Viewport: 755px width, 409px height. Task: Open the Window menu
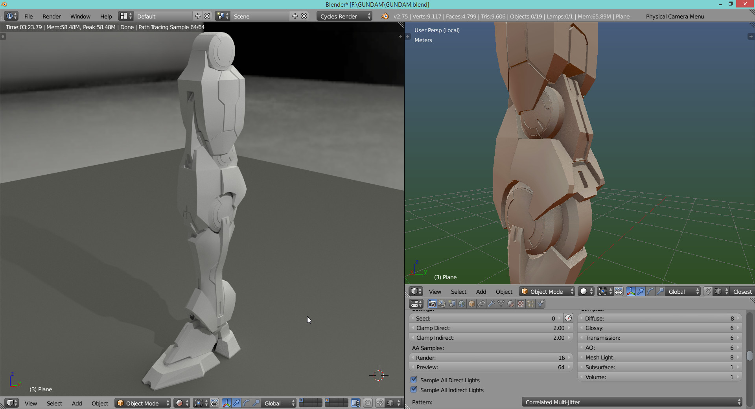point(80,16)
